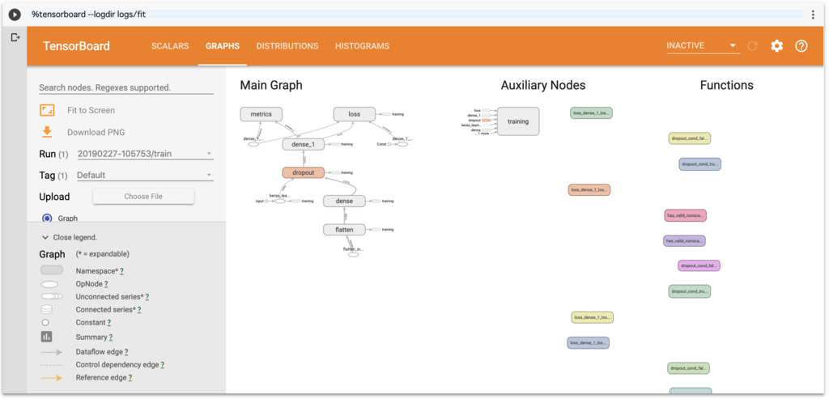Screen dimensions: 829x399
Task: Select the training auxiliary node
Action: coord(518,121)
